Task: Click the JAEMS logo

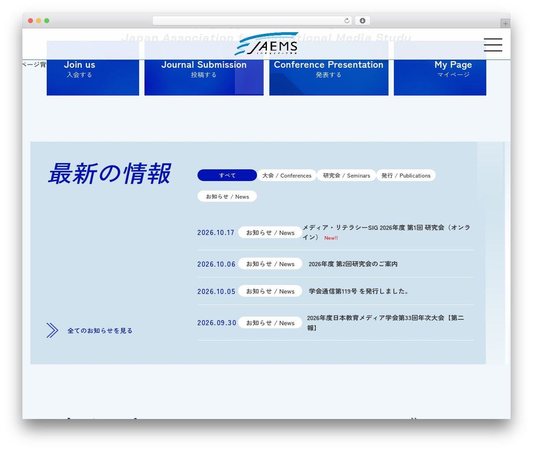Action: [266, 44]
